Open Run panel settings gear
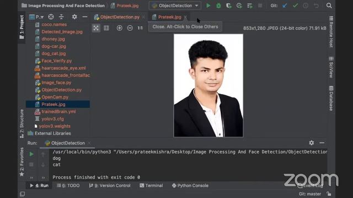The width and height of the screenshot is (353, 198). (x=311, y=143)
